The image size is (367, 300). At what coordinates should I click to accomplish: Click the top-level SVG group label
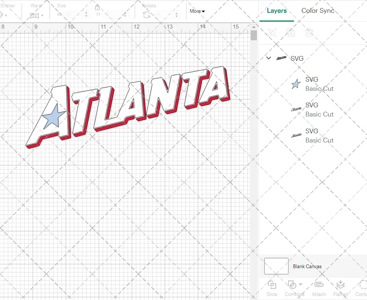coord(297,58)
